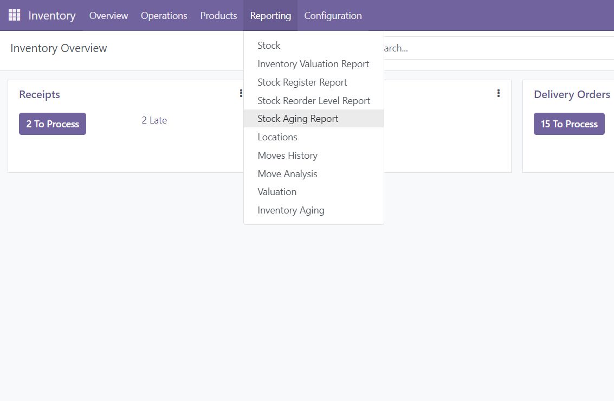Go to Locations report

click(277, 137)
